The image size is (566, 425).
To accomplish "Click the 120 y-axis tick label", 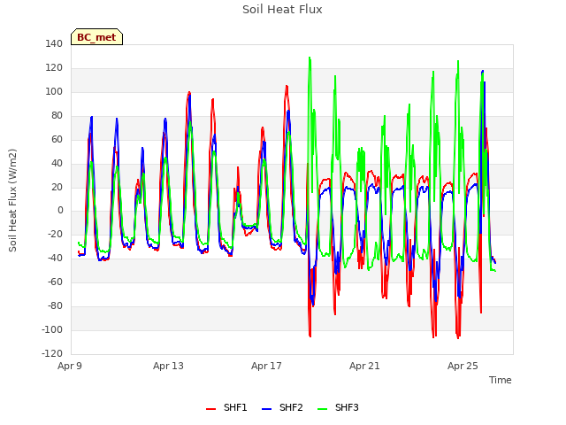I will (x=54, y=67).
